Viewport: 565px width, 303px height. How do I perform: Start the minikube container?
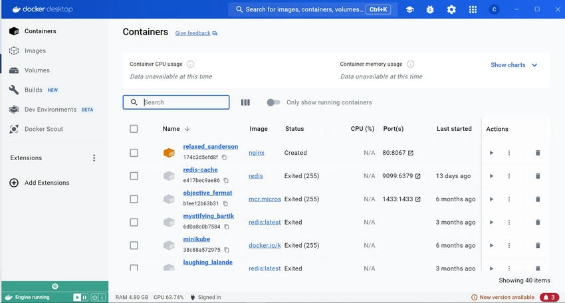click(491, 245)
